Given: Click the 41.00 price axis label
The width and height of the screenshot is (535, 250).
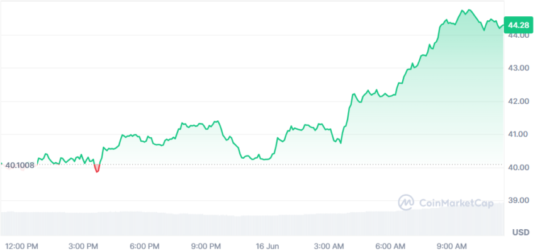Looking at the screenshot, I should pos(518,134).
